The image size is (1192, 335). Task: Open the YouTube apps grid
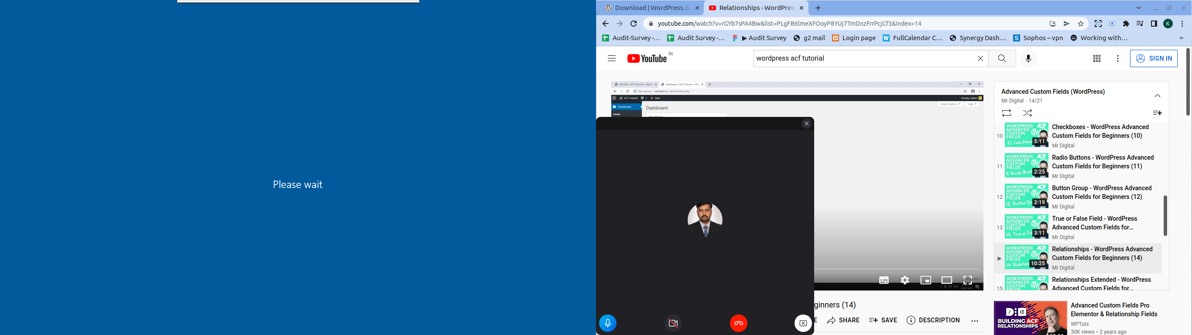click(1097, 59)
